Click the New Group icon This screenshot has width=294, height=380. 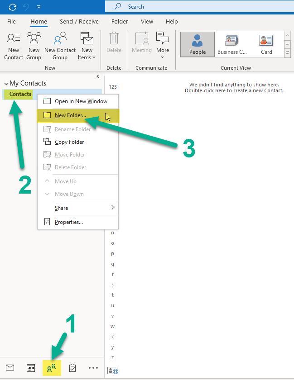34,45
